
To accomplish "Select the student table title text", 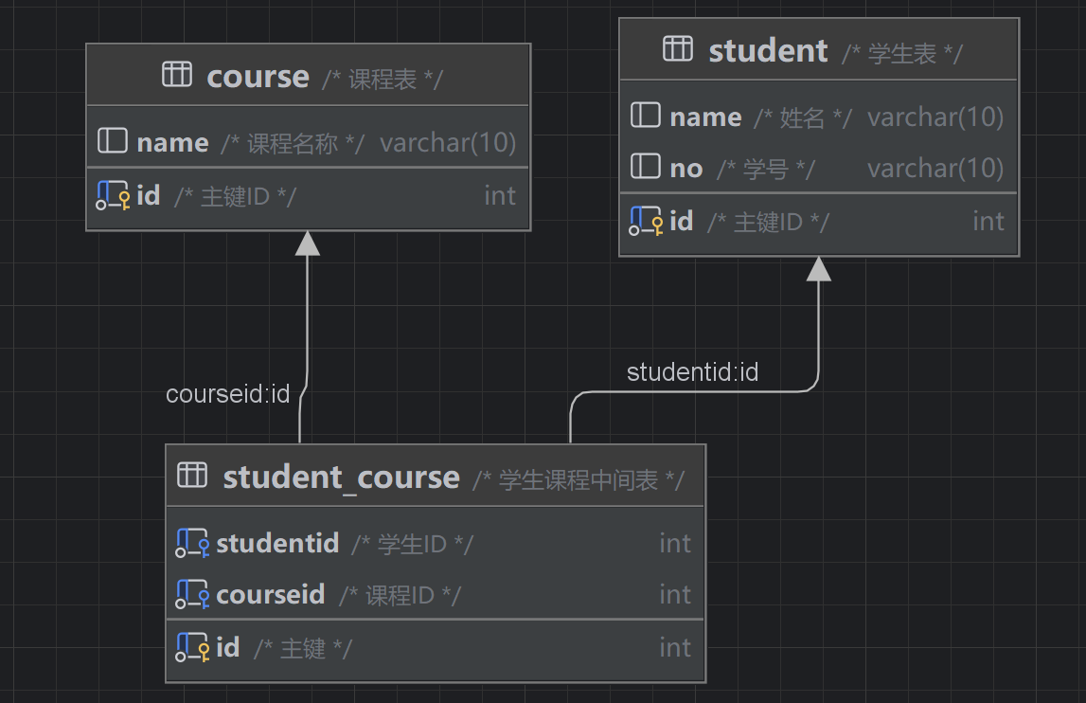I will (768, 50).
